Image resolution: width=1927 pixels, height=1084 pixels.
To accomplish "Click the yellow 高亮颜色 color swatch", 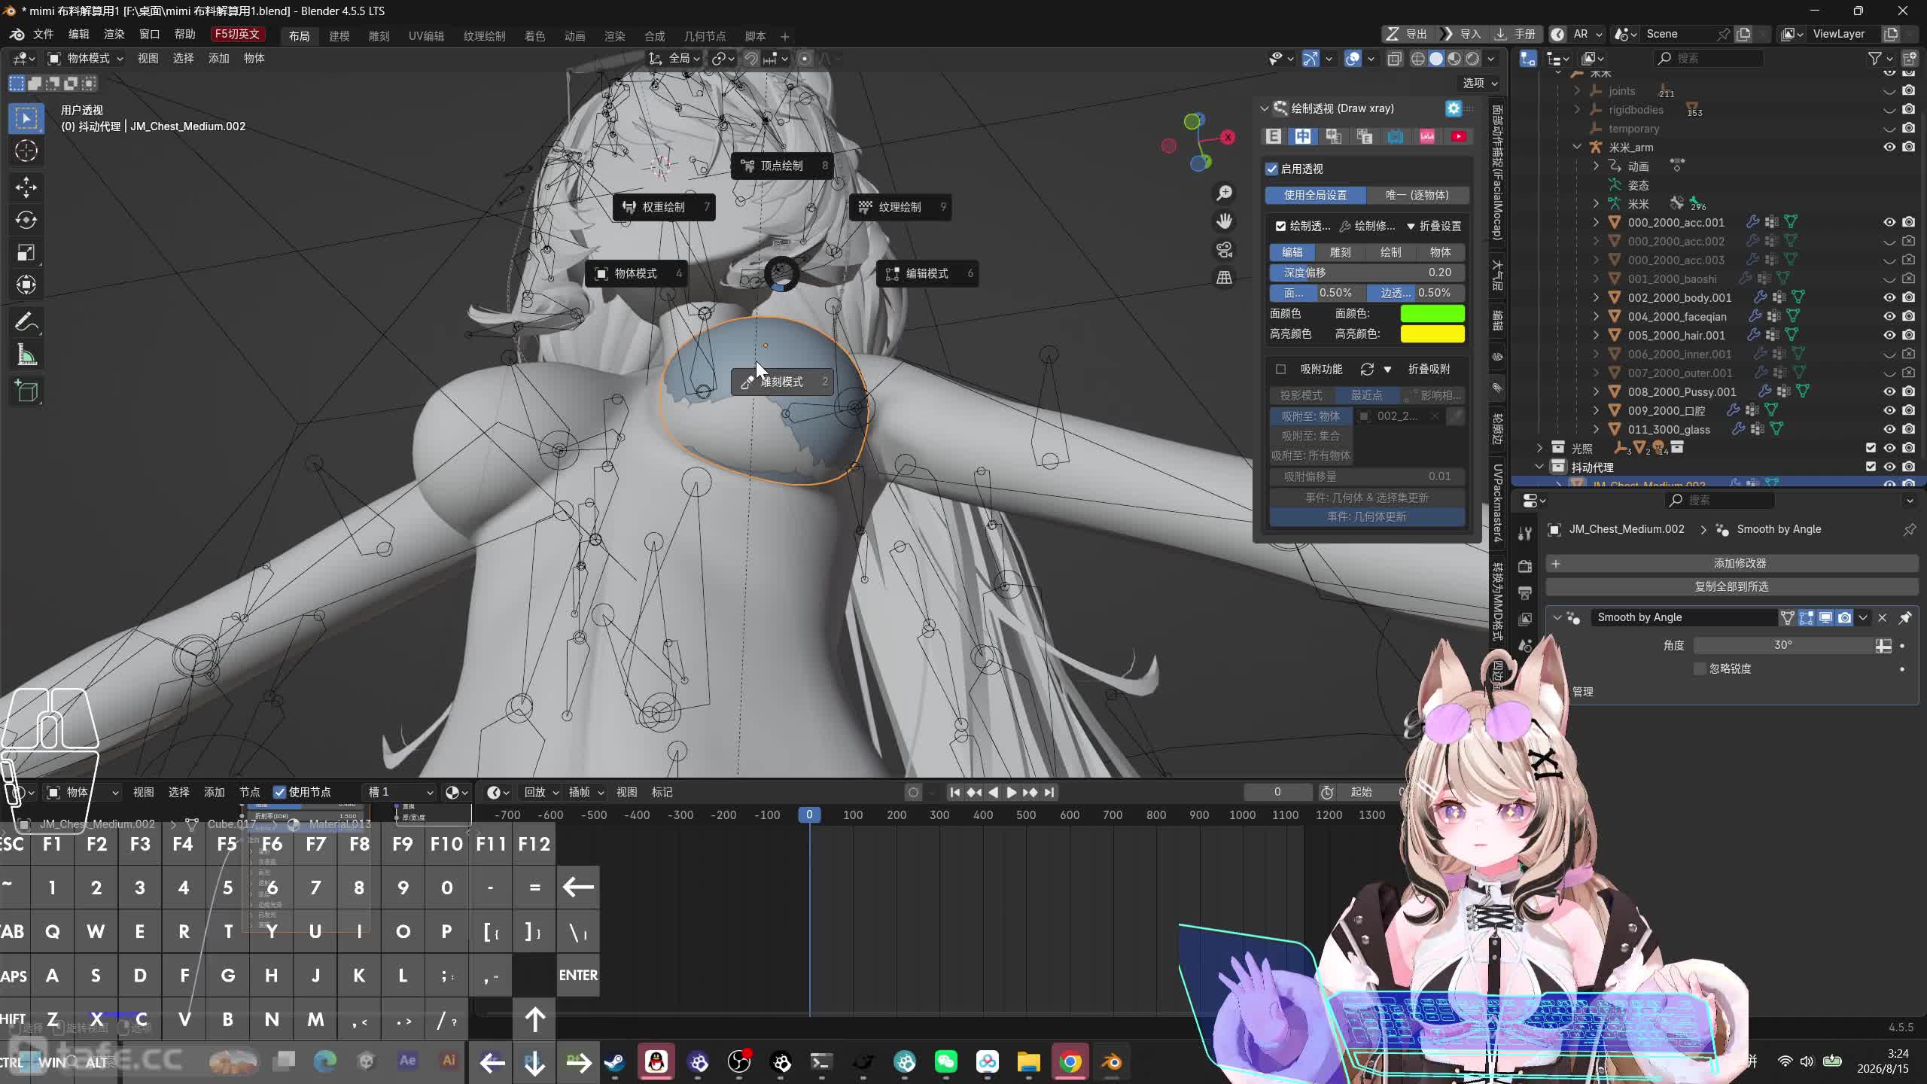I will point(1432,333).
